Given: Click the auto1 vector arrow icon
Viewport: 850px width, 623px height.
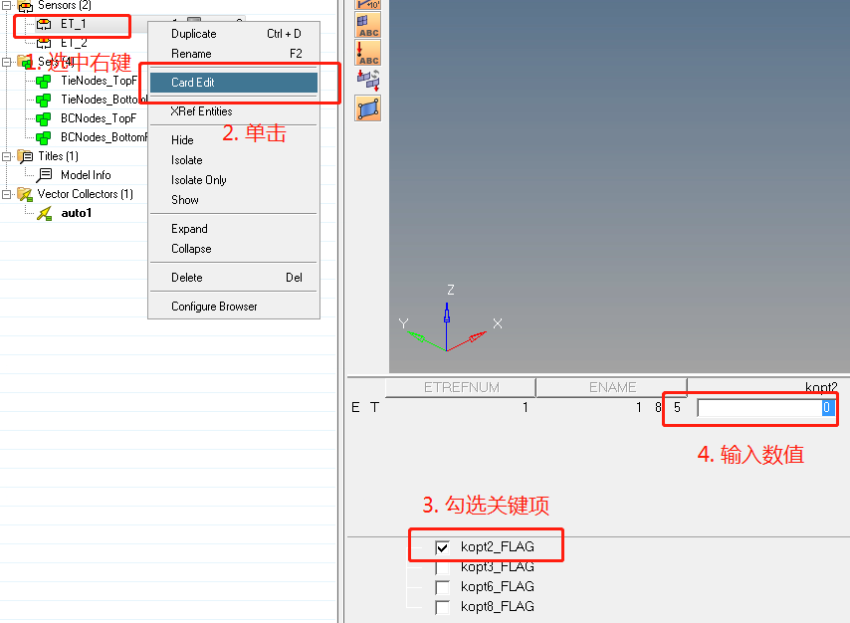Looking at the screenshot, I should coord(45,214).
